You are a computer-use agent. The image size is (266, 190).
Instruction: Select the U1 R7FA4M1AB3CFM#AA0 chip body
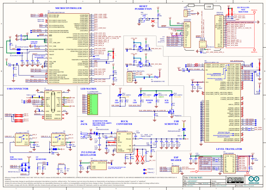point(69,49)
